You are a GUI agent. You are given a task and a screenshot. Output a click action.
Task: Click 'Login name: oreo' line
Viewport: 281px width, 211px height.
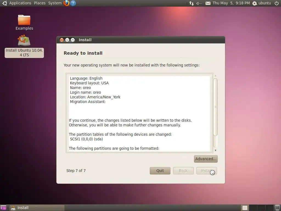pos(85,92)
